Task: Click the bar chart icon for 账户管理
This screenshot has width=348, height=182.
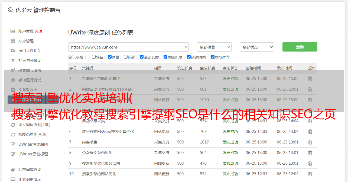Action: point(13,31)
